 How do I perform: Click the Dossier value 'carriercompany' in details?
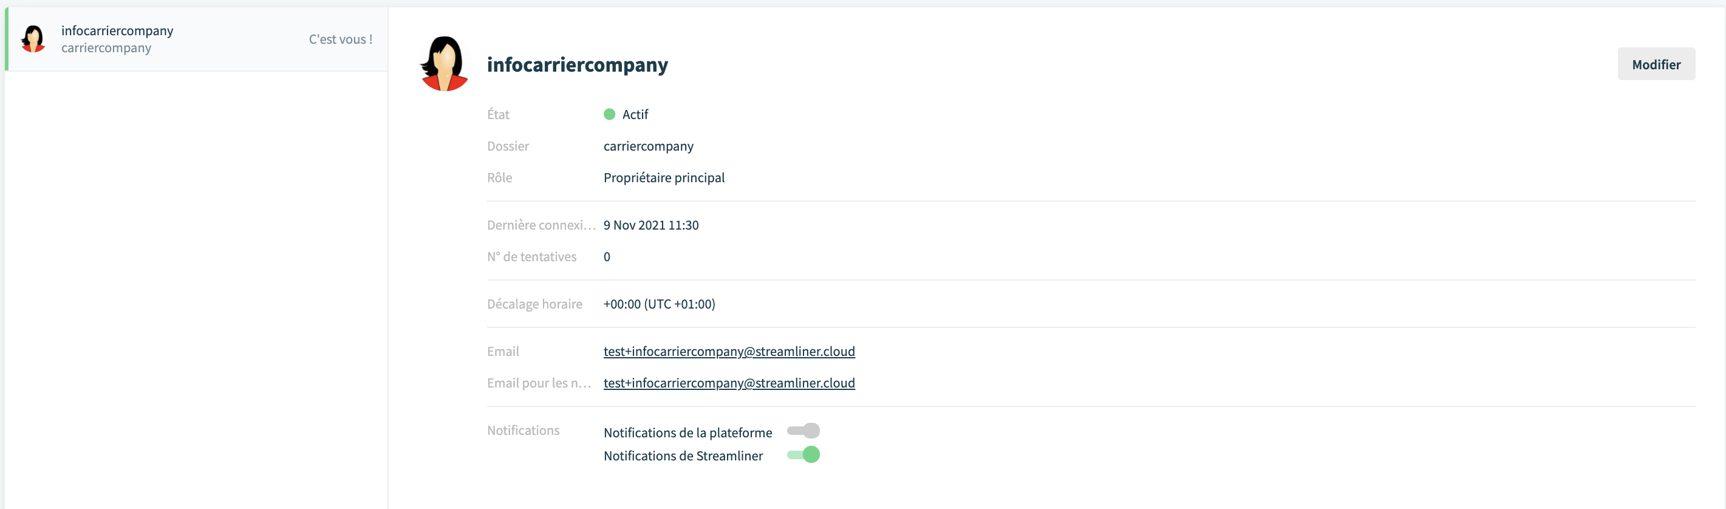[x=648, y=146]
